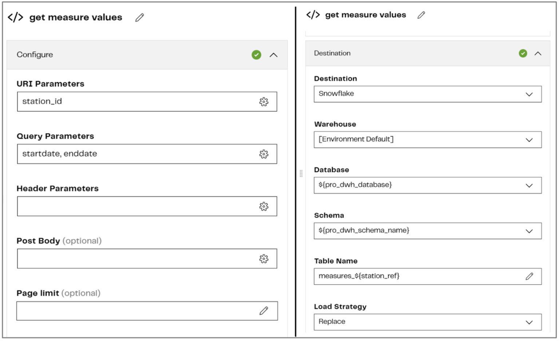Open the Warehouse dropdown set to Environment Default
The width and height of the screenshot is (559, 341).
[529, 139]
